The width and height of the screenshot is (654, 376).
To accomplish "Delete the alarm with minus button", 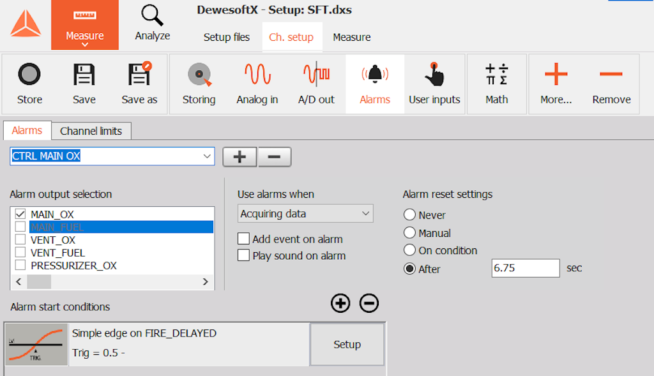I will (274, 157).
